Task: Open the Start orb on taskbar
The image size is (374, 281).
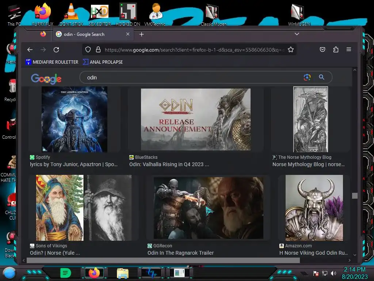Action: click(x=9, y=273)
